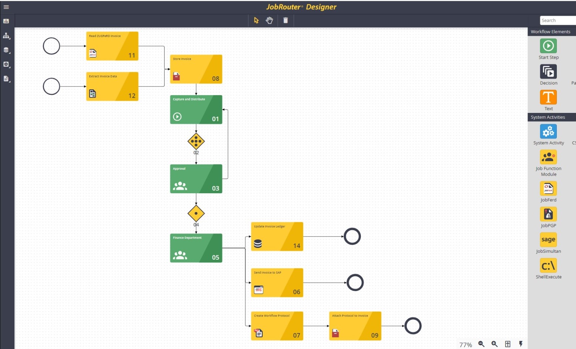Open the document sidebar icon

(x=6, y=79)
